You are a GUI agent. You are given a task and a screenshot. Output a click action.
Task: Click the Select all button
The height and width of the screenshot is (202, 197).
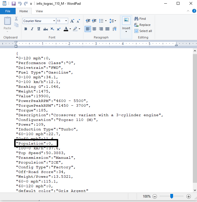point(143,31)
